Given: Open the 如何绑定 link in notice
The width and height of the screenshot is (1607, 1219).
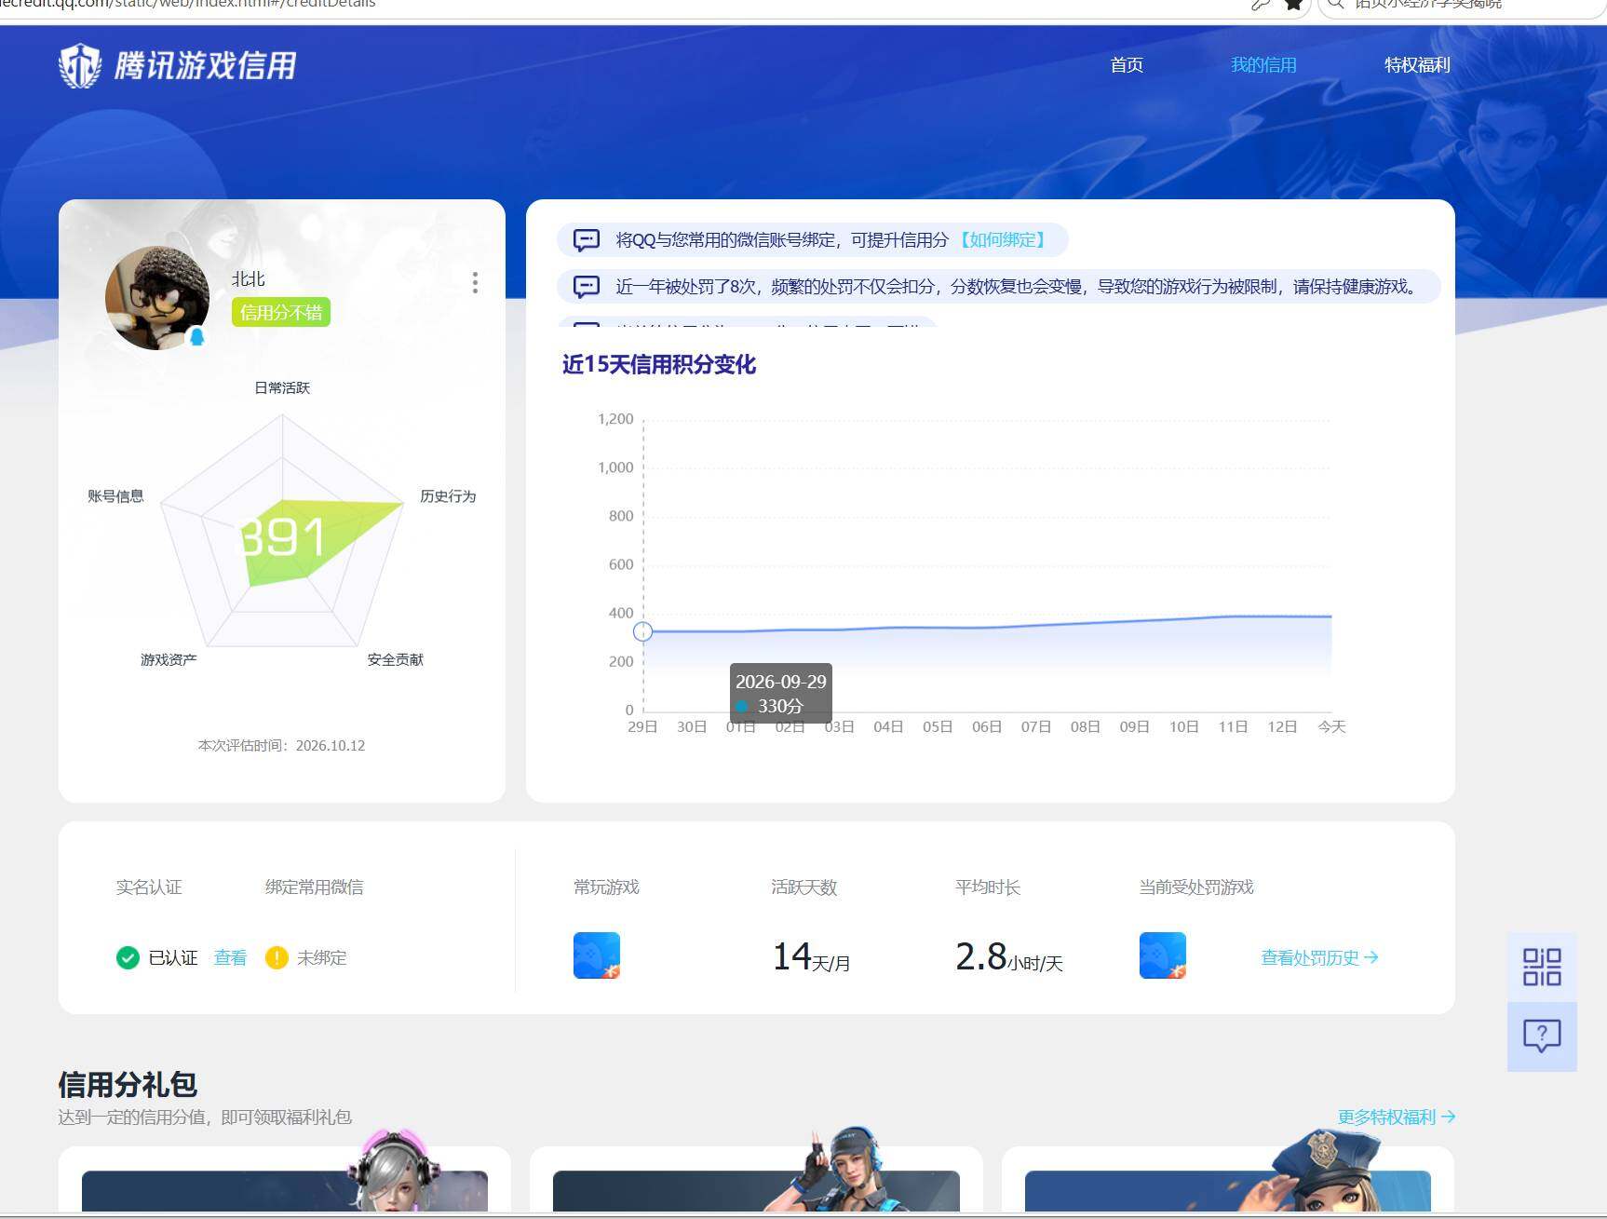Looking at the screenshot, I should coord(1003,240).
